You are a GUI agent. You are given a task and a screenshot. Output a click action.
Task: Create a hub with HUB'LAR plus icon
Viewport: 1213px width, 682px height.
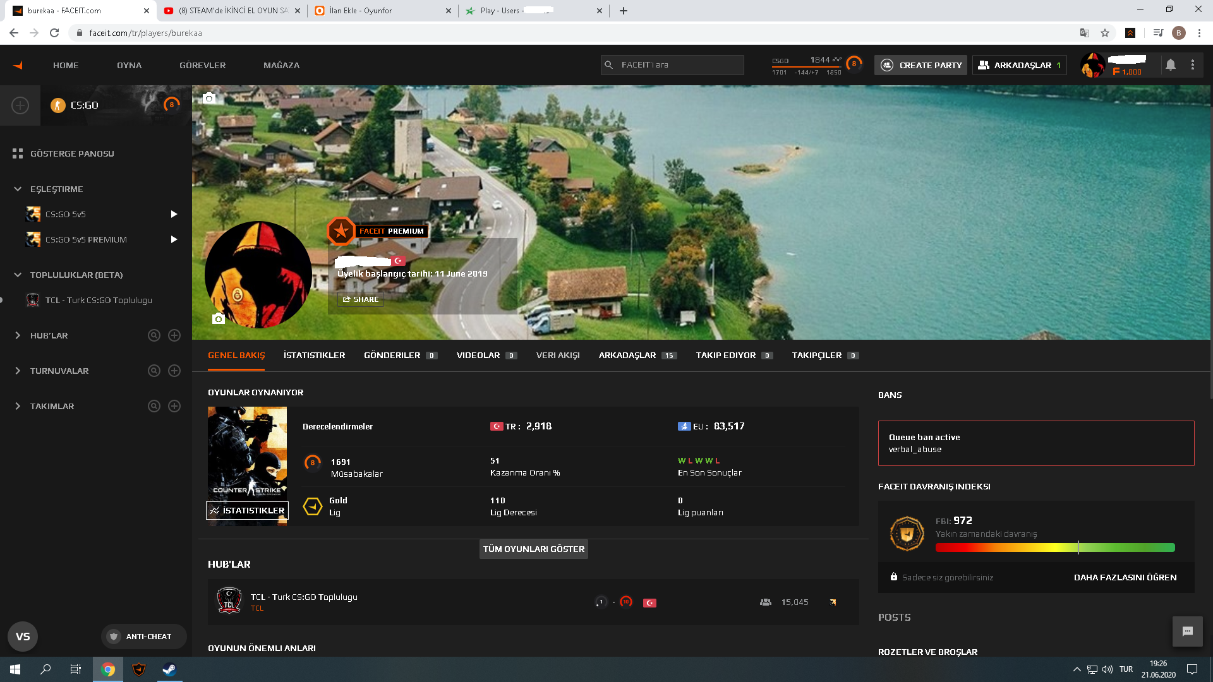(174, 335)
